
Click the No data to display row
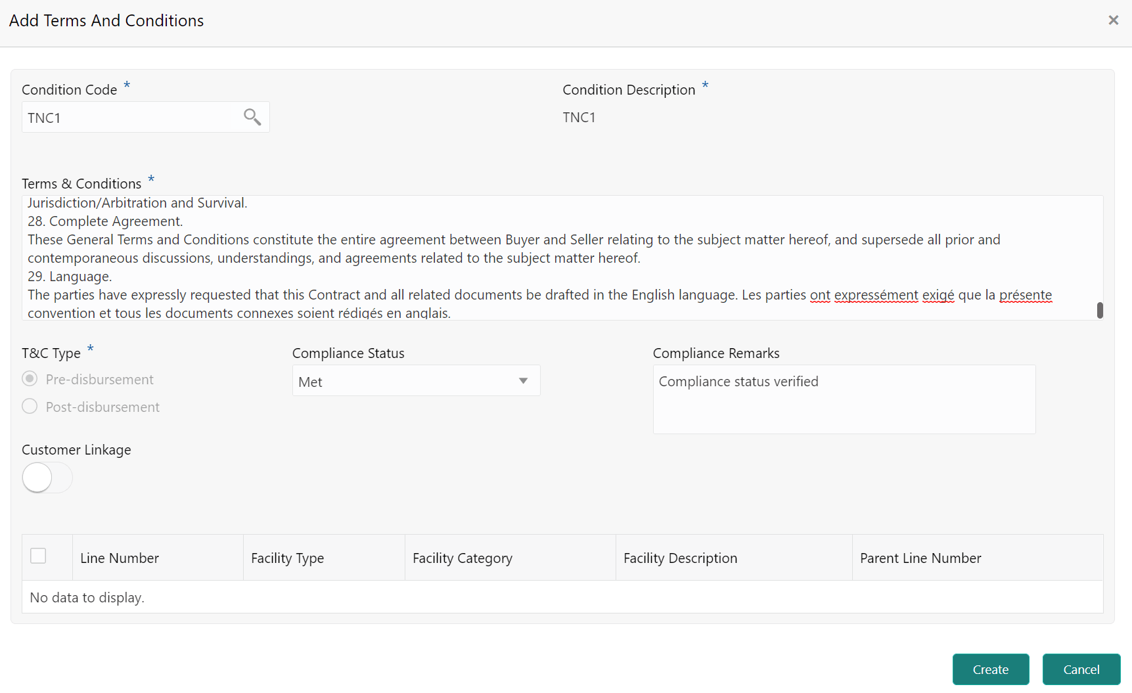87,597
